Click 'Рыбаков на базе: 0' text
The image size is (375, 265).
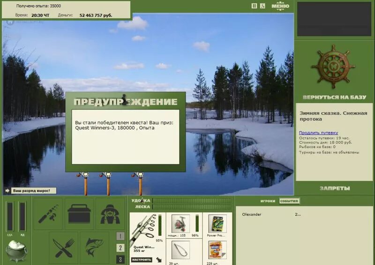point(317,147)
